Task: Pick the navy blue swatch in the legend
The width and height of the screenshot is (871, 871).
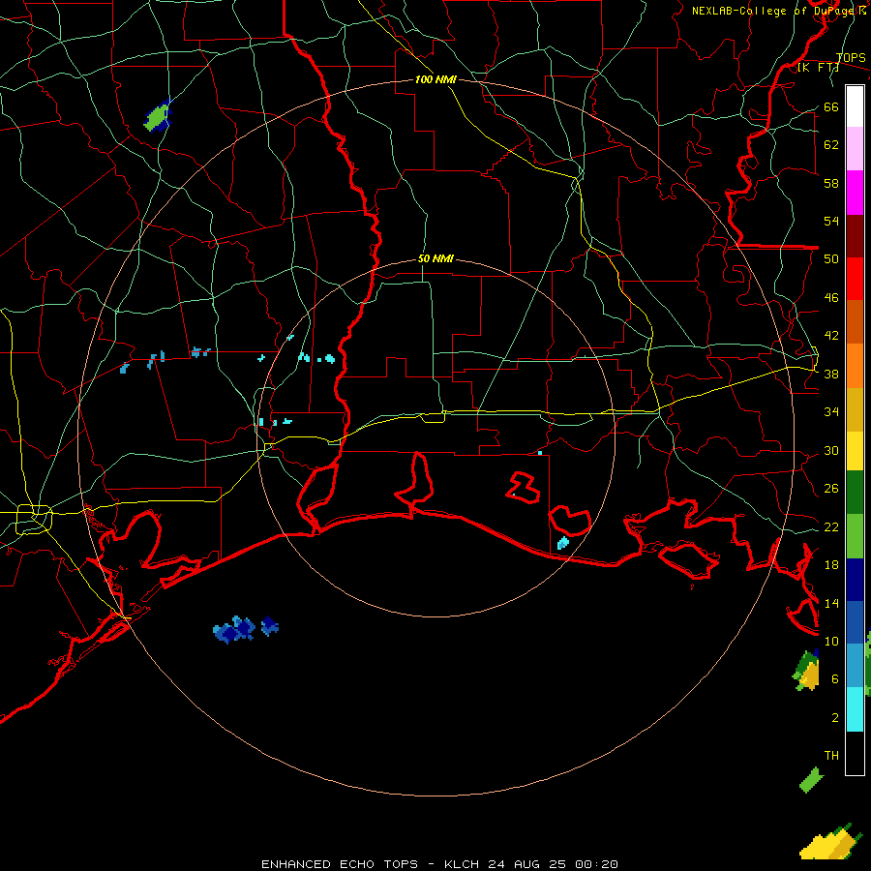Action: (x=855, y=580)
